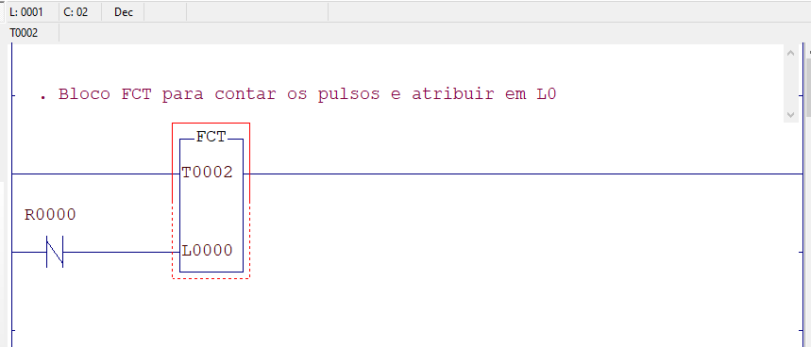Click the T0002 operand in FCT block
811x347 pixels.
[208, 173]
